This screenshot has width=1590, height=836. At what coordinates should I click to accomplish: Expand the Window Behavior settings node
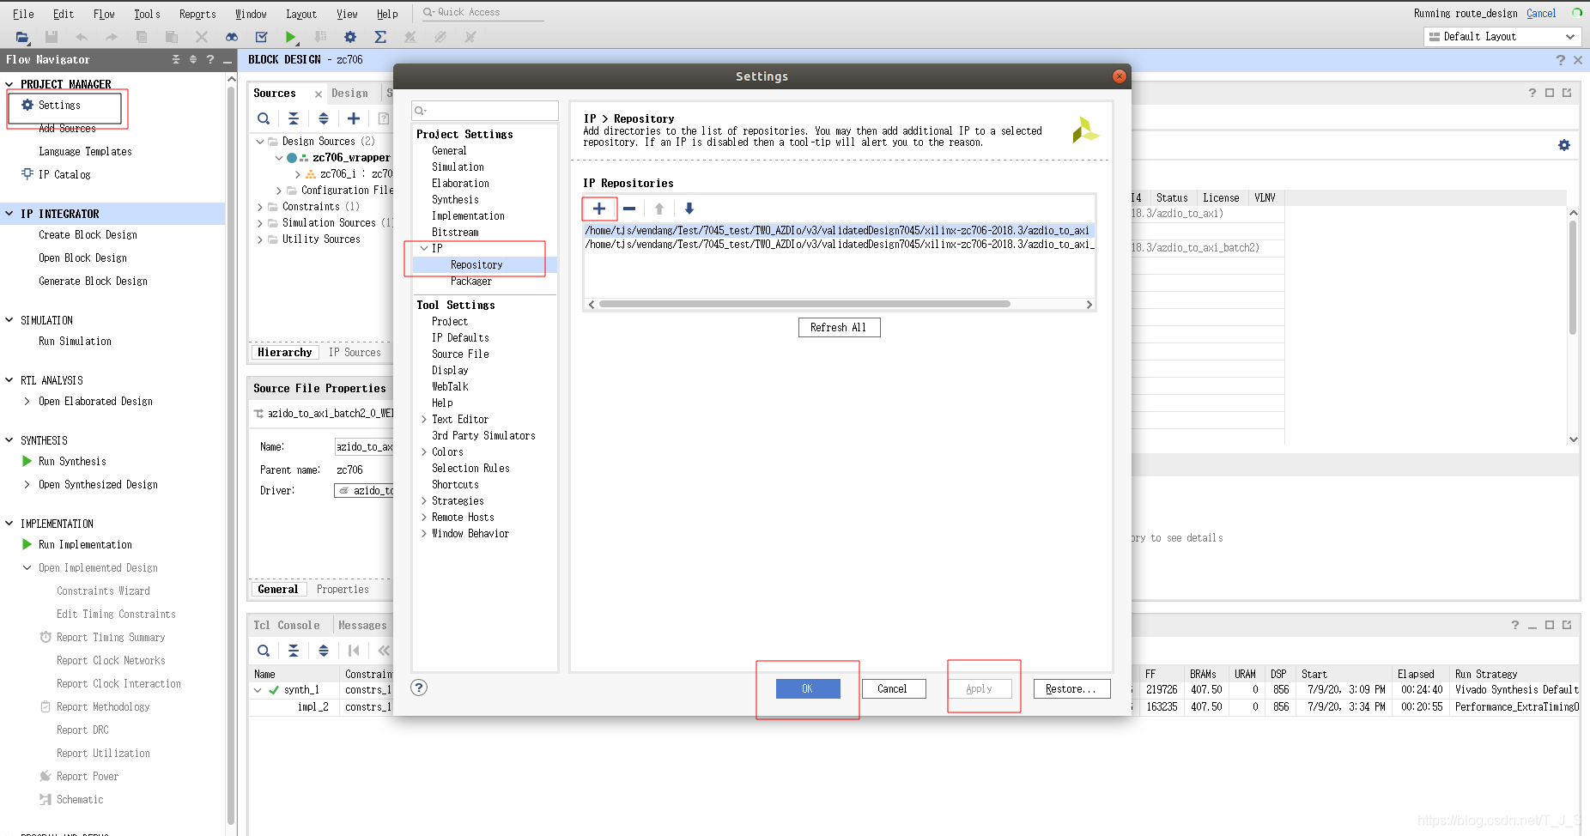[x=424, y=534]
